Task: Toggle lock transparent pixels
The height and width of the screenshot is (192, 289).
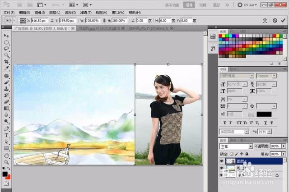Action: [232, 154]
